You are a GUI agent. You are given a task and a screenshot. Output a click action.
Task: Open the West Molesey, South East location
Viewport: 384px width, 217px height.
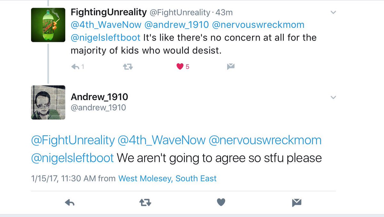tap(167, 178)
